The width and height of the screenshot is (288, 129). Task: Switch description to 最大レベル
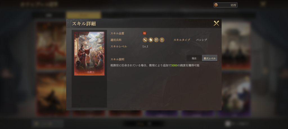[210, 58]
